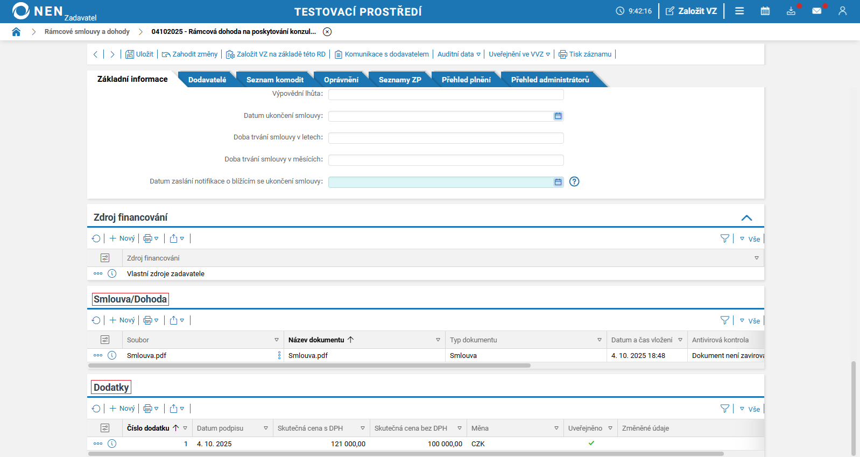The height and width of the screenshot is (457, 860).
Task: Open column settings for Smlouva/Dohoda table
Action: tap(105, 340)
